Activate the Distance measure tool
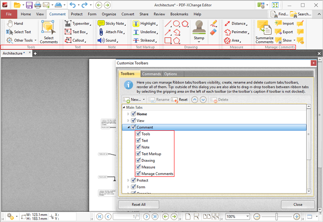The width and height of the screenshot is (323, 222). pyautogui.click(x=236, y=24)
